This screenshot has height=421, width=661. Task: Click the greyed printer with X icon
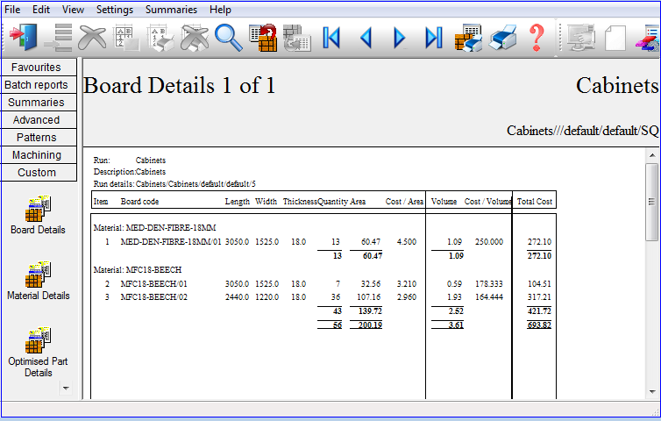point(195,38)
